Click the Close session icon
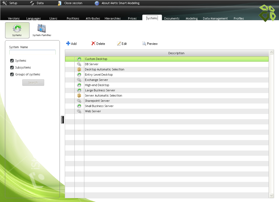Image resolution: width=279 pixels, height=202 pixels. tap(60, 3)
